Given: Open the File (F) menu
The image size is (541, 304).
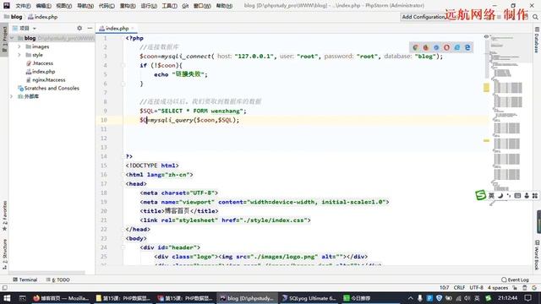Looking at the screenshot, I should [23, 6].
